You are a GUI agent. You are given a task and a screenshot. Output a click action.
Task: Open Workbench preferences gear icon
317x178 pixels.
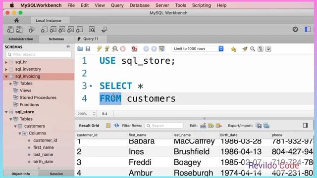click(295, 30)
